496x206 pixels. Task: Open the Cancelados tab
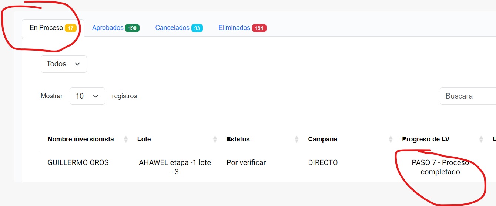click(x=172, y=28)
